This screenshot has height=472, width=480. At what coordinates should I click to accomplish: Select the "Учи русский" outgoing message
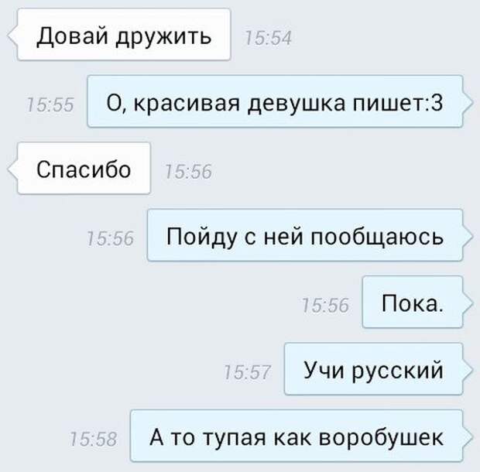click(x=373, y=369)
